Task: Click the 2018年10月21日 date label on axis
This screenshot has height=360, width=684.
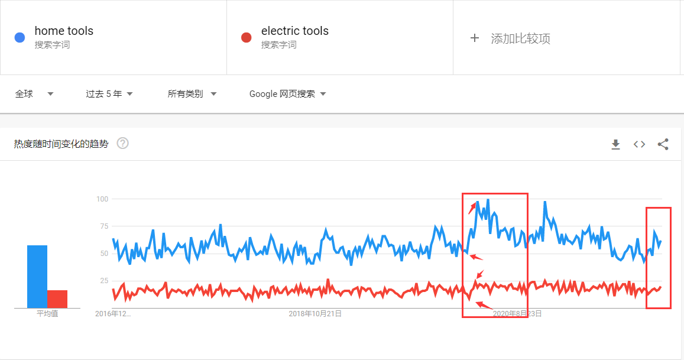Action: pyautogui.click(x=315, y=314)
